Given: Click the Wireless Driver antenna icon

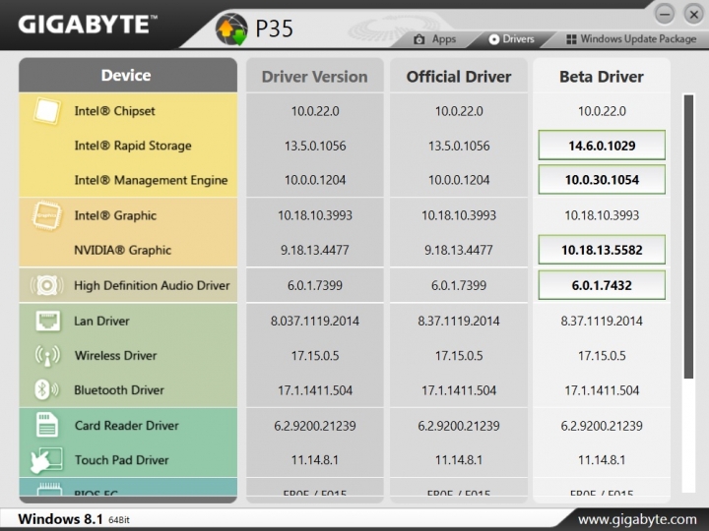Looking at the screenshot, I should [x=47, y=356].
